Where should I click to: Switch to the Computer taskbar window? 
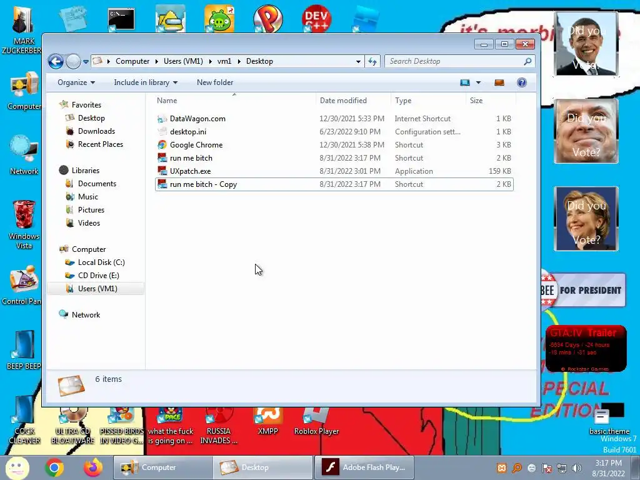[162, 467]
